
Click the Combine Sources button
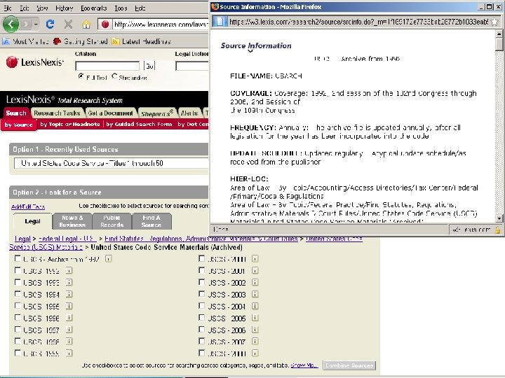[349, 365]
